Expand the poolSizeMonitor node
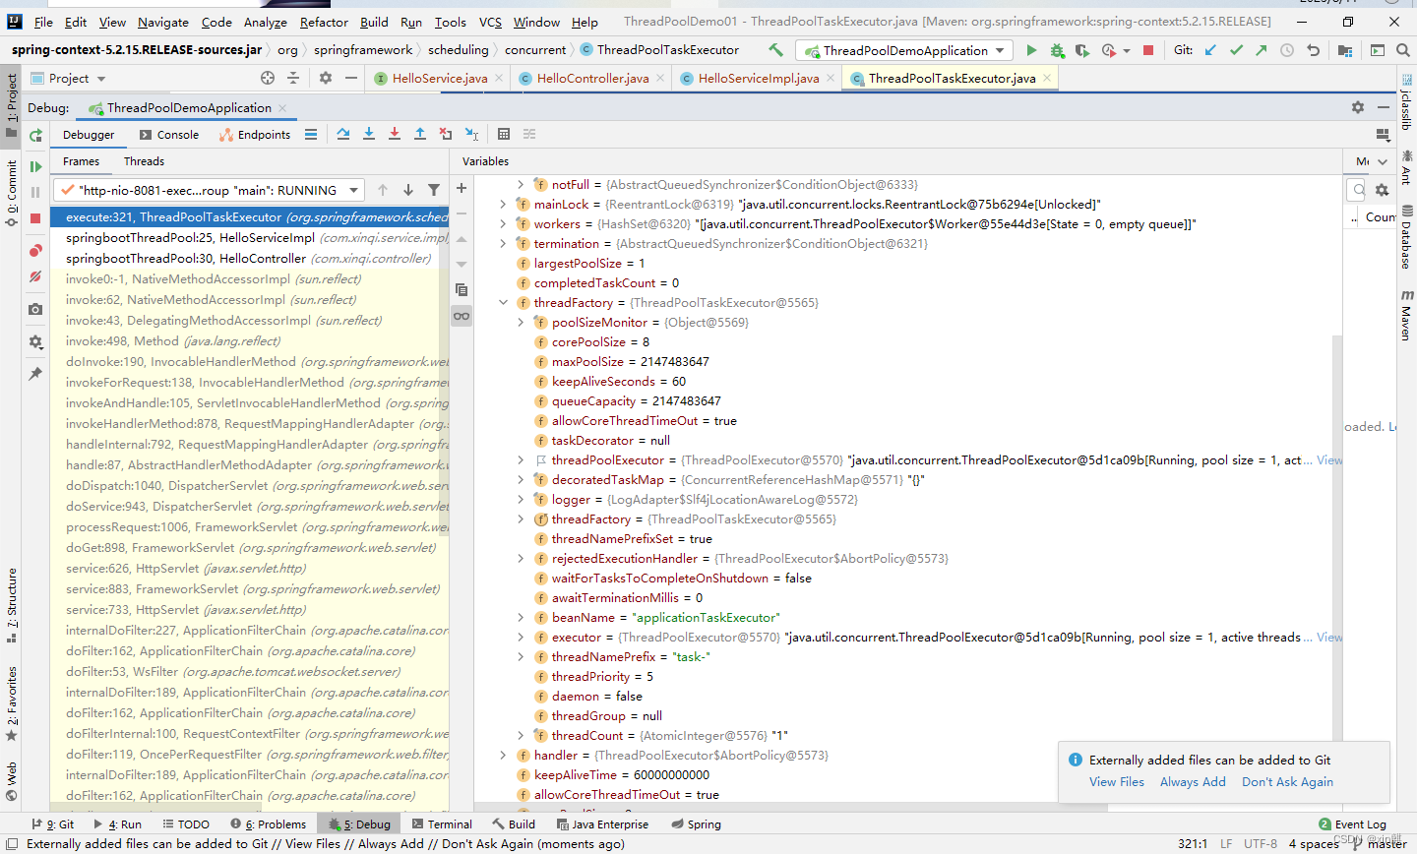The height and width of the screenshot is (854, 1417). click(x=521, y=323)
